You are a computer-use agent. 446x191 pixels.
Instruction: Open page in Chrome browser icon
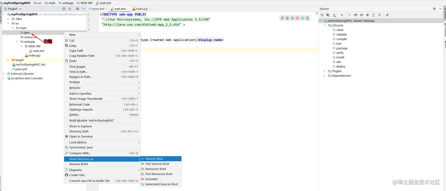(282, 18)
